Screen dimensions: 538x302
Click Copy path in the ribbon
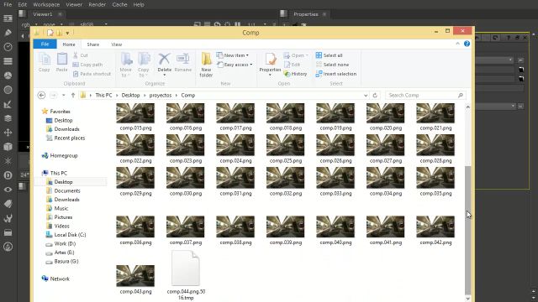[x=87, y=65]
